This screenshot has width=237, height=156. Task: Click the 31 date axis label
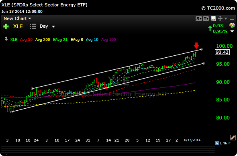[x=88, y=140]
